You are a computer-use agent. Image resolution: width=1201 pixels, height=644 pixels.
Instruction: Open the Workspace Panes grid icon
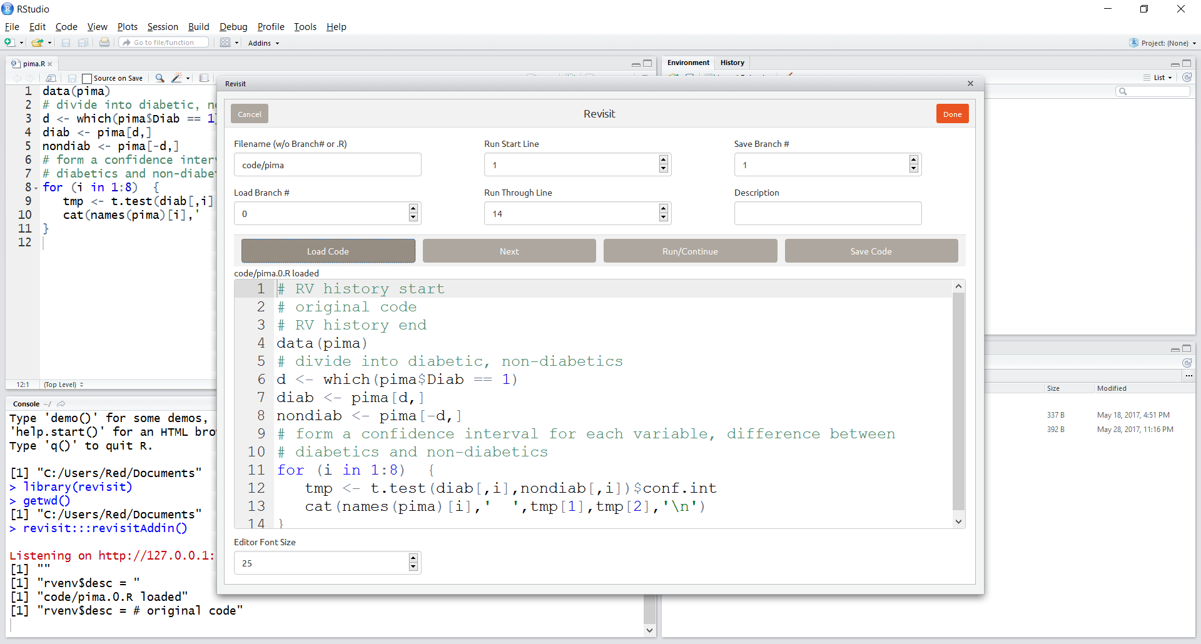click(225, 43)
